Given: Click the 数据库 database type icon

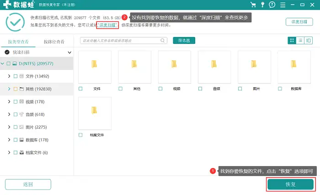Looking at the screenshot, I should [21, 140].
